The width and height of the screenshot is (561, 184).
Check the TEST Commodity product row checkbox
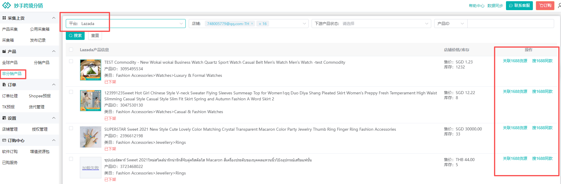71,61
